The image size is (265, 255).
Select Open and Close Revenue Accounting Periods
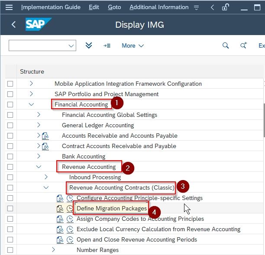(x=137, y=240)
